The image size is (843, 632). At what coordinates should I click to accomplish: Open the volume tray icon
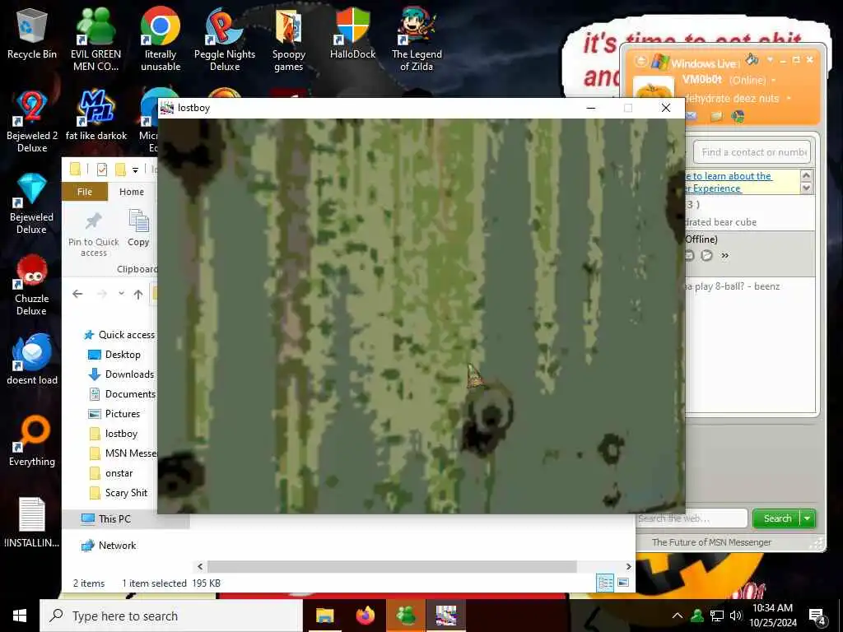736,616
